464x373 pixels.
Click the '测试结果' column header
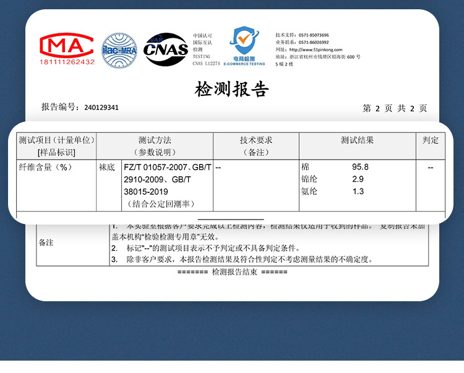pyautogui.click(x=357, y=140)
